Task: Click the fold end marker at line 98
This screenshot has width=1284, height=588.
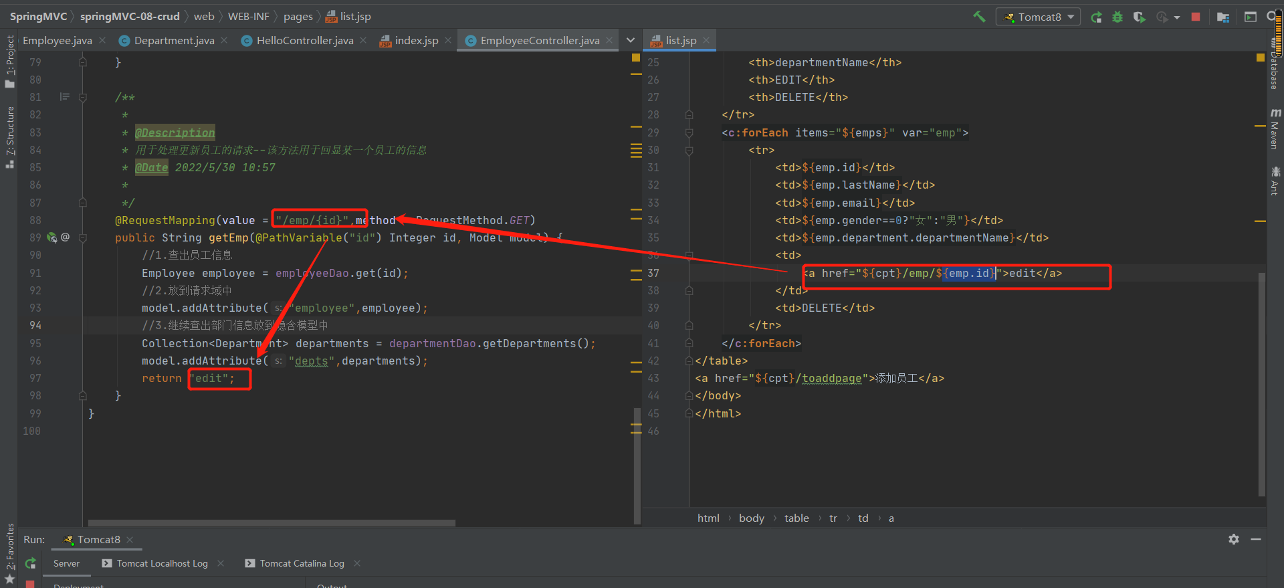Action: coord(83,395)
